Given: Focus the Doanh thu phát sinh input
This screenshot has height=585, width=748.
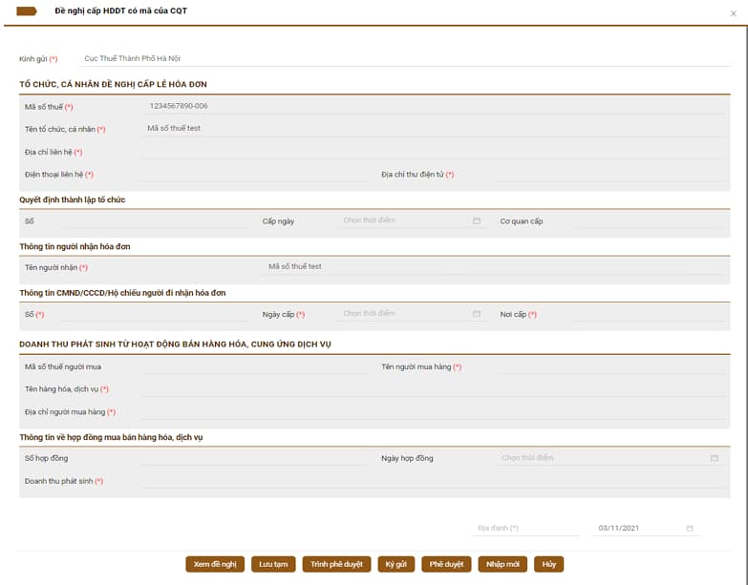Looking at the screenshot, I should coord(434,481).
